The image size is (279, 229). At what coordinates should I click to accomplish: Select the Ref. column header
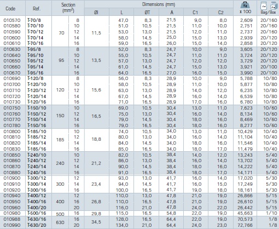click(x=37, y=9)
